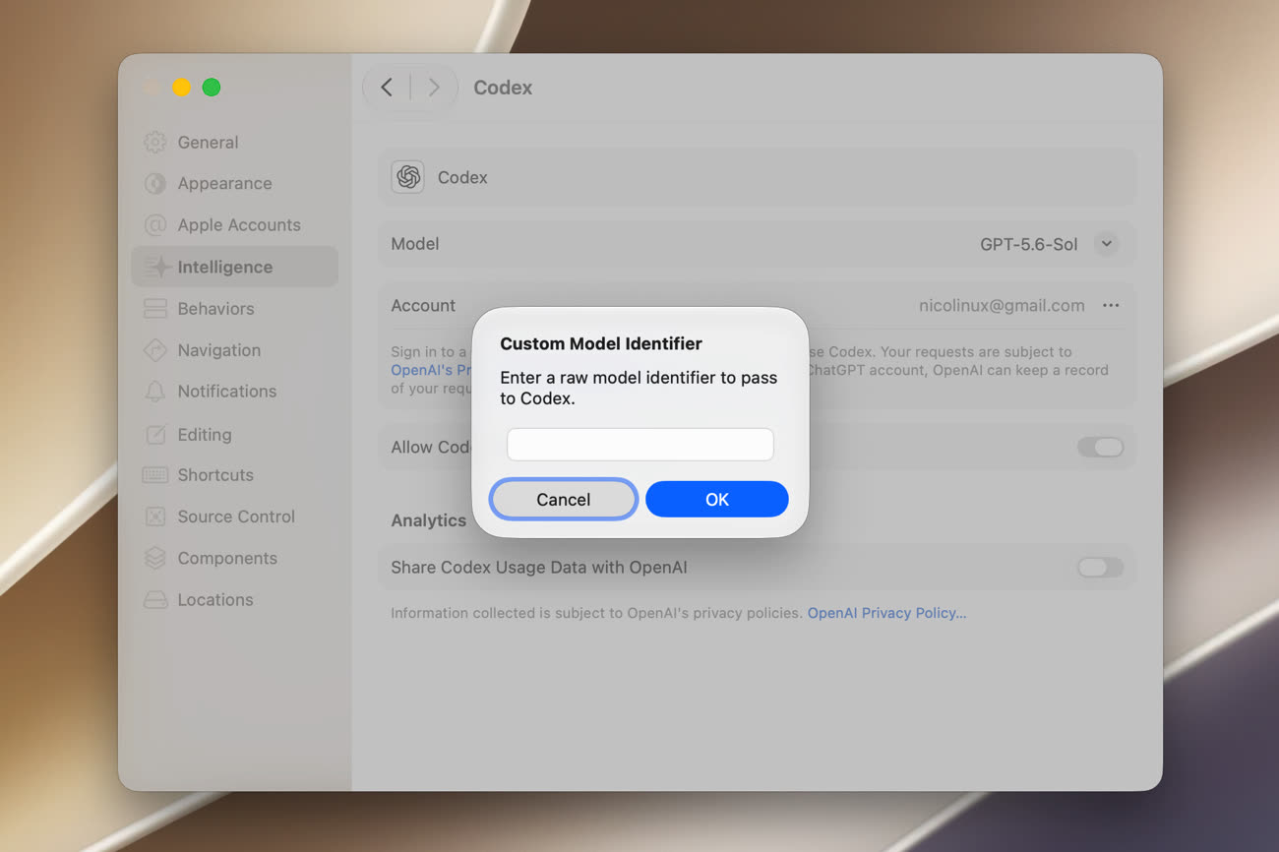This screenshot has width=1279, height=852.
Task: Select Editing in the settings sidebar
Action: [234, 434]
